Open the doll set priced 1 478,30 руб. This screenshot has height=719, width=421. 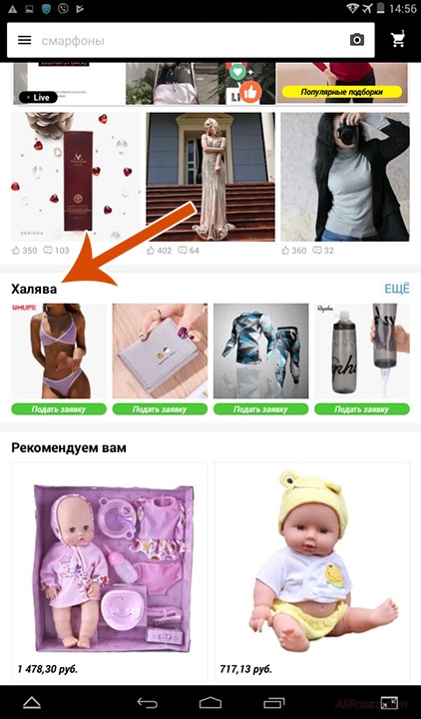click(x=109, y=572)
